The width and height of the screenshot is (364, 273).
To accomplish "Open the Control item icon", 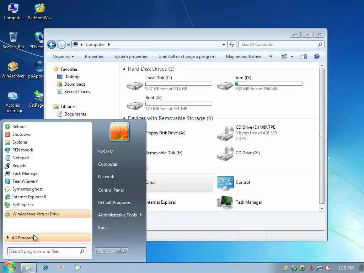I will coord(225,183).
